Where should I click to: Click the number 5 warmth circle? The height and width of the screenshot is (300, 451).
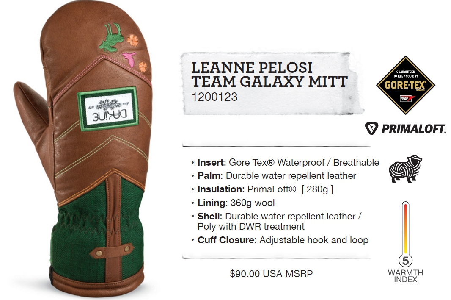(x=406, y=261)
